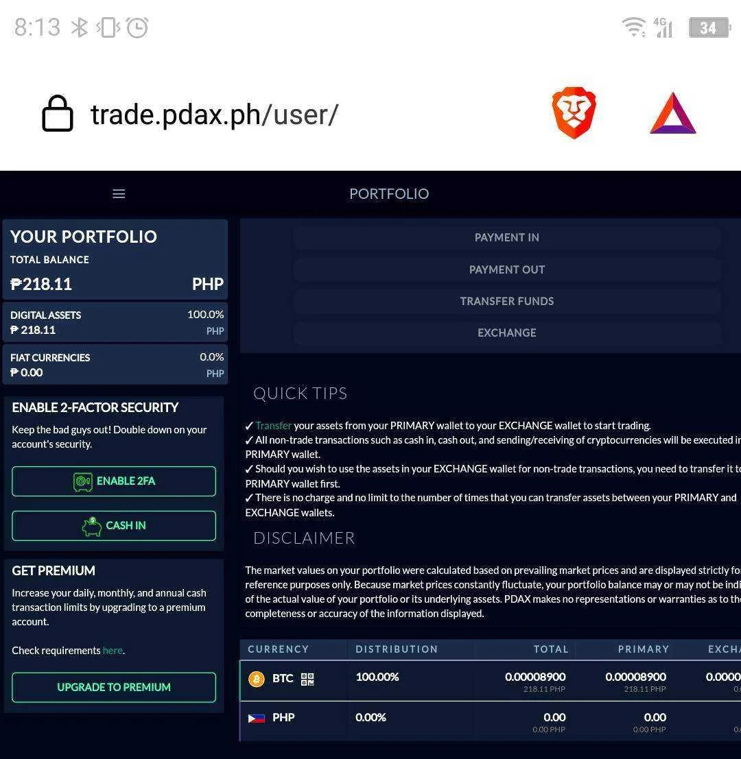Tap the Bluetooth status icon

coord(80,27)
